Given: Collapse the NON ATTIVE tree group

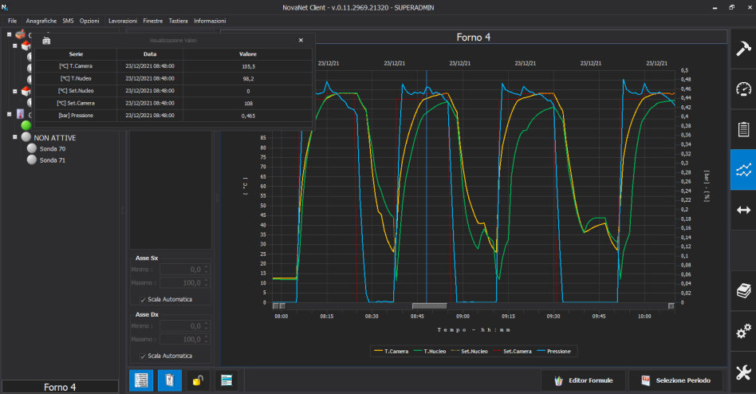Looking at the screenshot, I should [x=16, y=137].
